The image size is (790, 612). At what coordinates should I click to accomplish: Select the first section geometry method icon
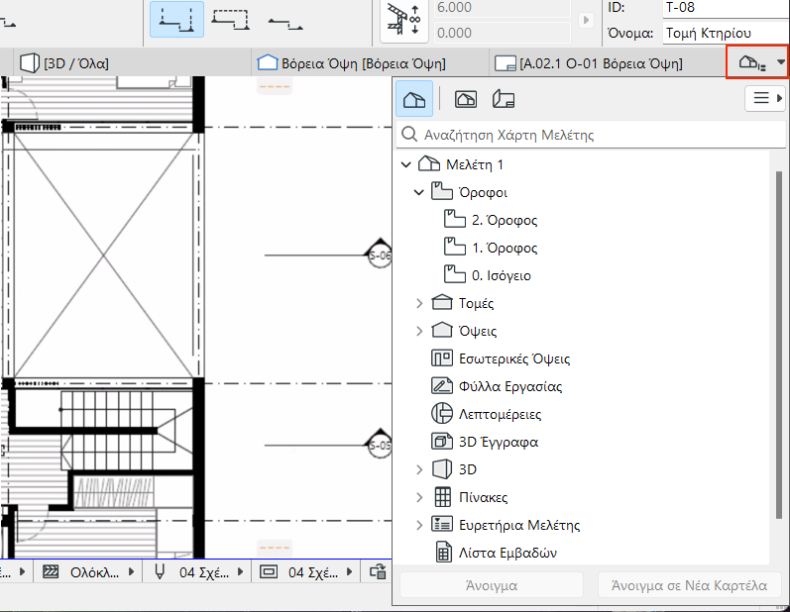(176, 20)
